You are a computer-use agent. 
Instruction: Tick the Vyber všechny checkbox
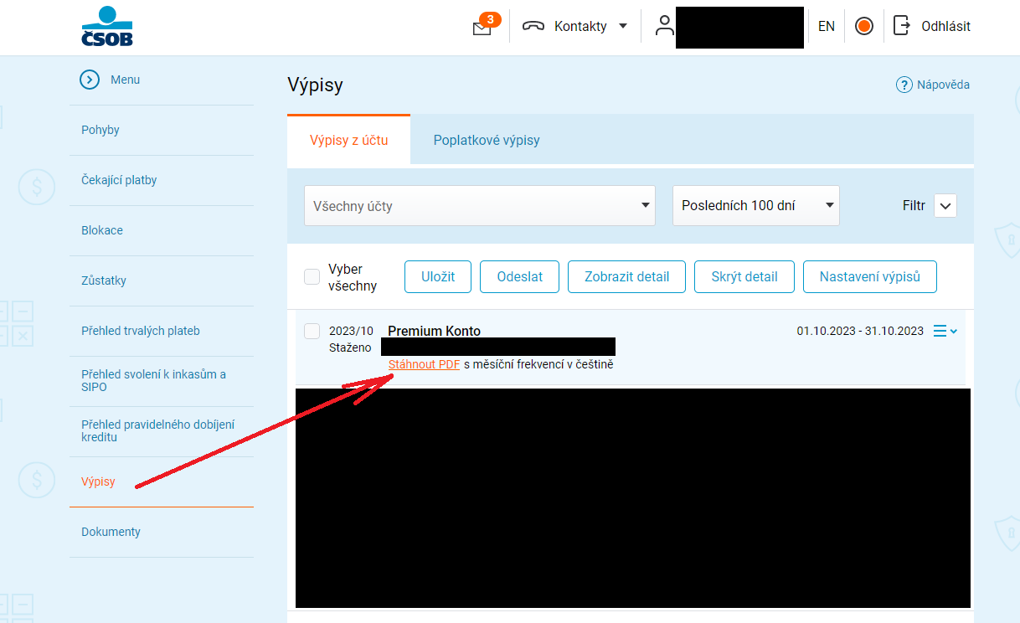tap(312, 276)
